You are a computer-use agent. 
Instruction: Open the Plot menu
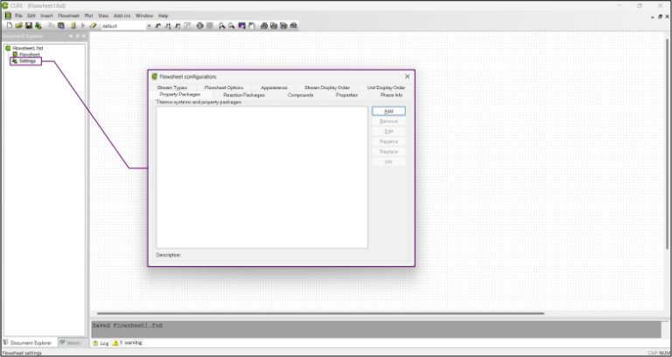[x=88, y=16]
